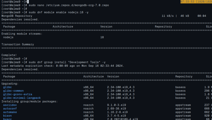
Task: Click the cursor block on first prompt line
Action: [x=27, y=2]
